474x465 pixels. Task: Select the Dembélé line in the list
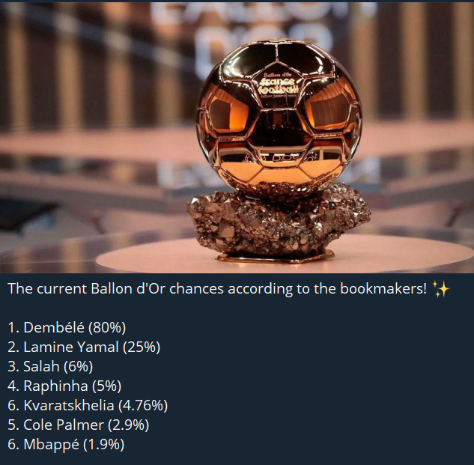pos(66,327)
